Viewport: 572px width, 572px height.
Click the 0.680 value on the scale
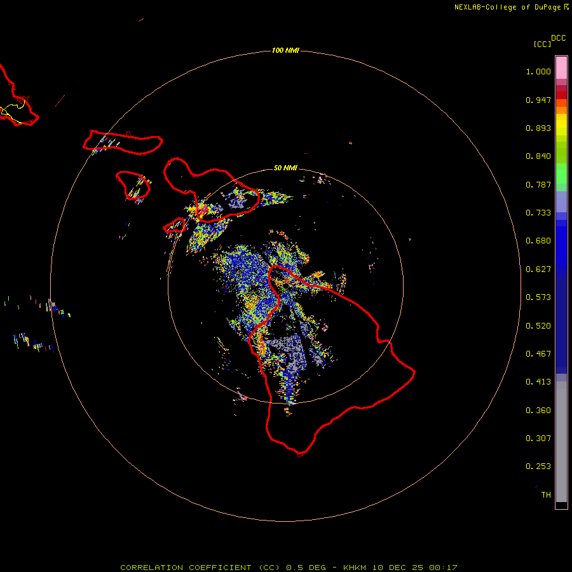pos(538,241)
